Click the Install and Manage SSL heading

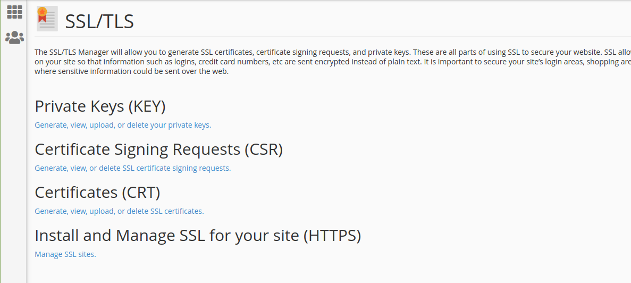tap(198, 236)
